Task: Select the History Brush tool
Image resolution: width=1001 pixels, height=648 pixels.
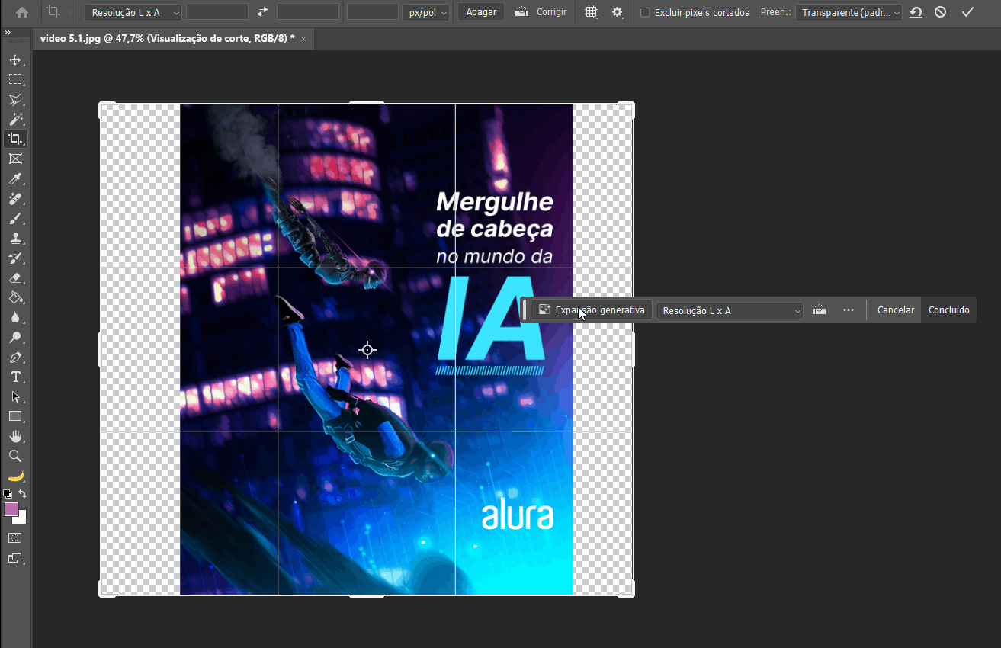Action: tap(14, 258)
